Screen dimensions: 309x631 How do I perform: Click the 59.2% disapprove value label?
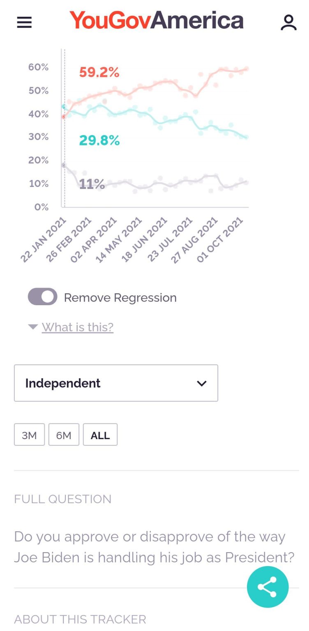(99, 73)
